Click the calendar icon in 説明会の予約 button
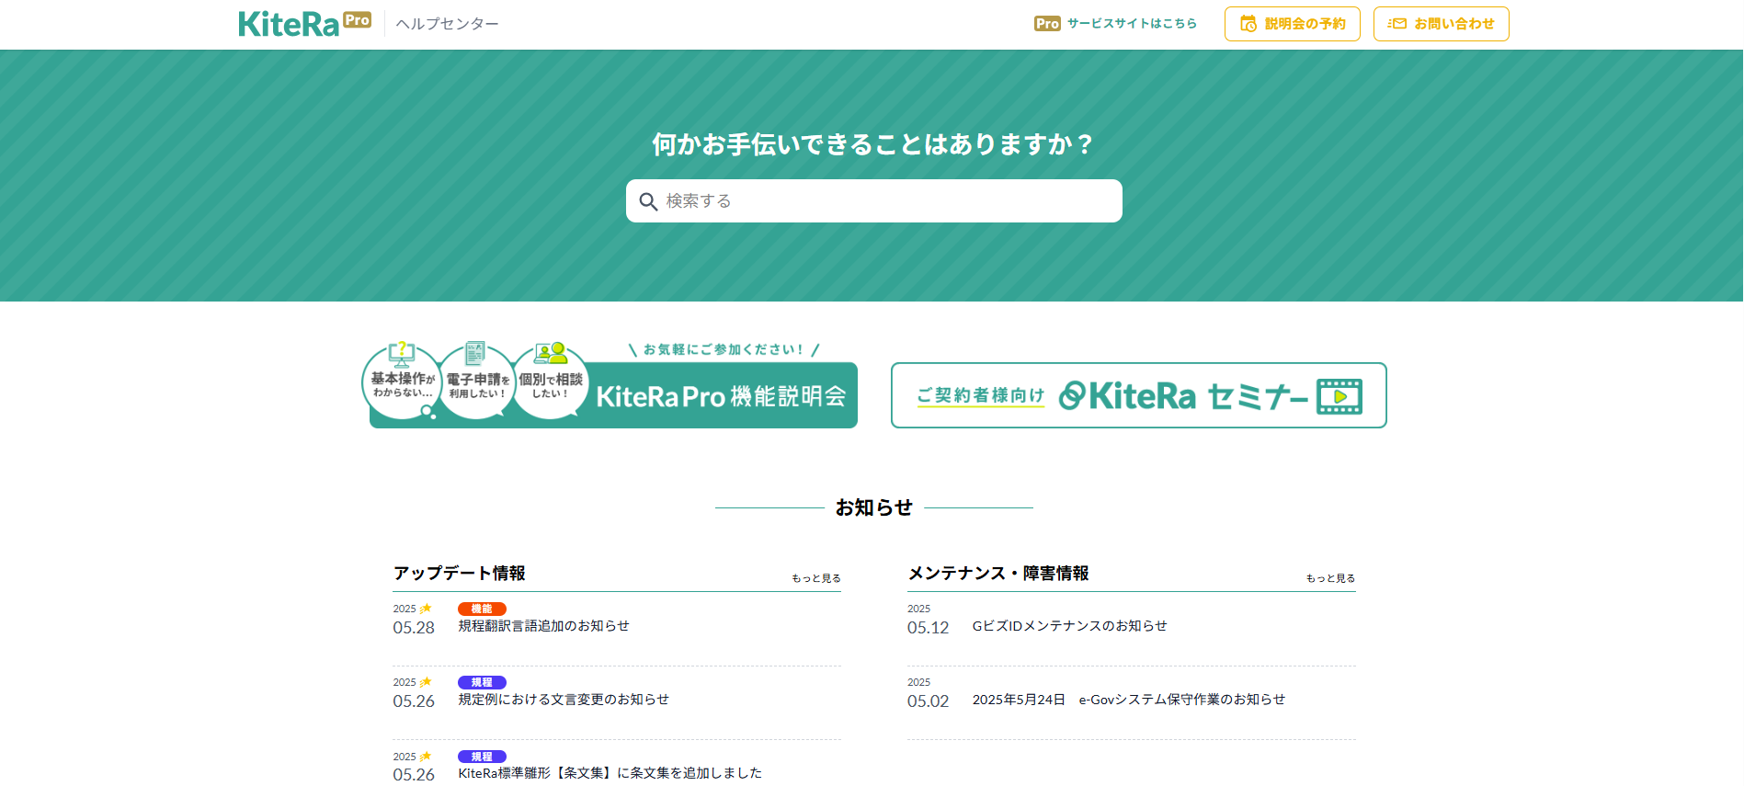Image resolution: width=1744 pixels, height=786 pixels. [1248, 24]
